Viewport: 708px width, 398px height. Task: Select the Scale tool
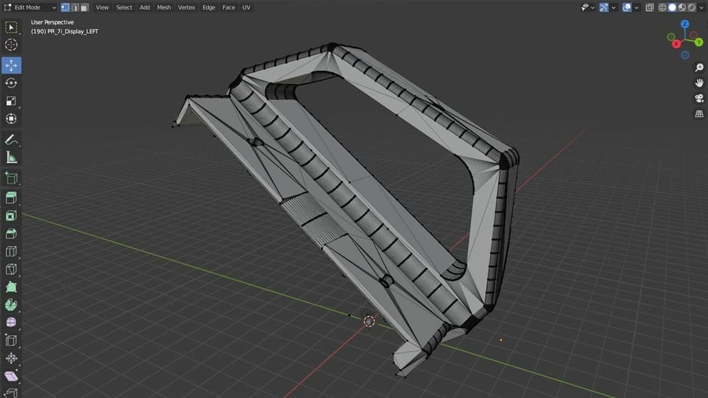coord(11,101)
